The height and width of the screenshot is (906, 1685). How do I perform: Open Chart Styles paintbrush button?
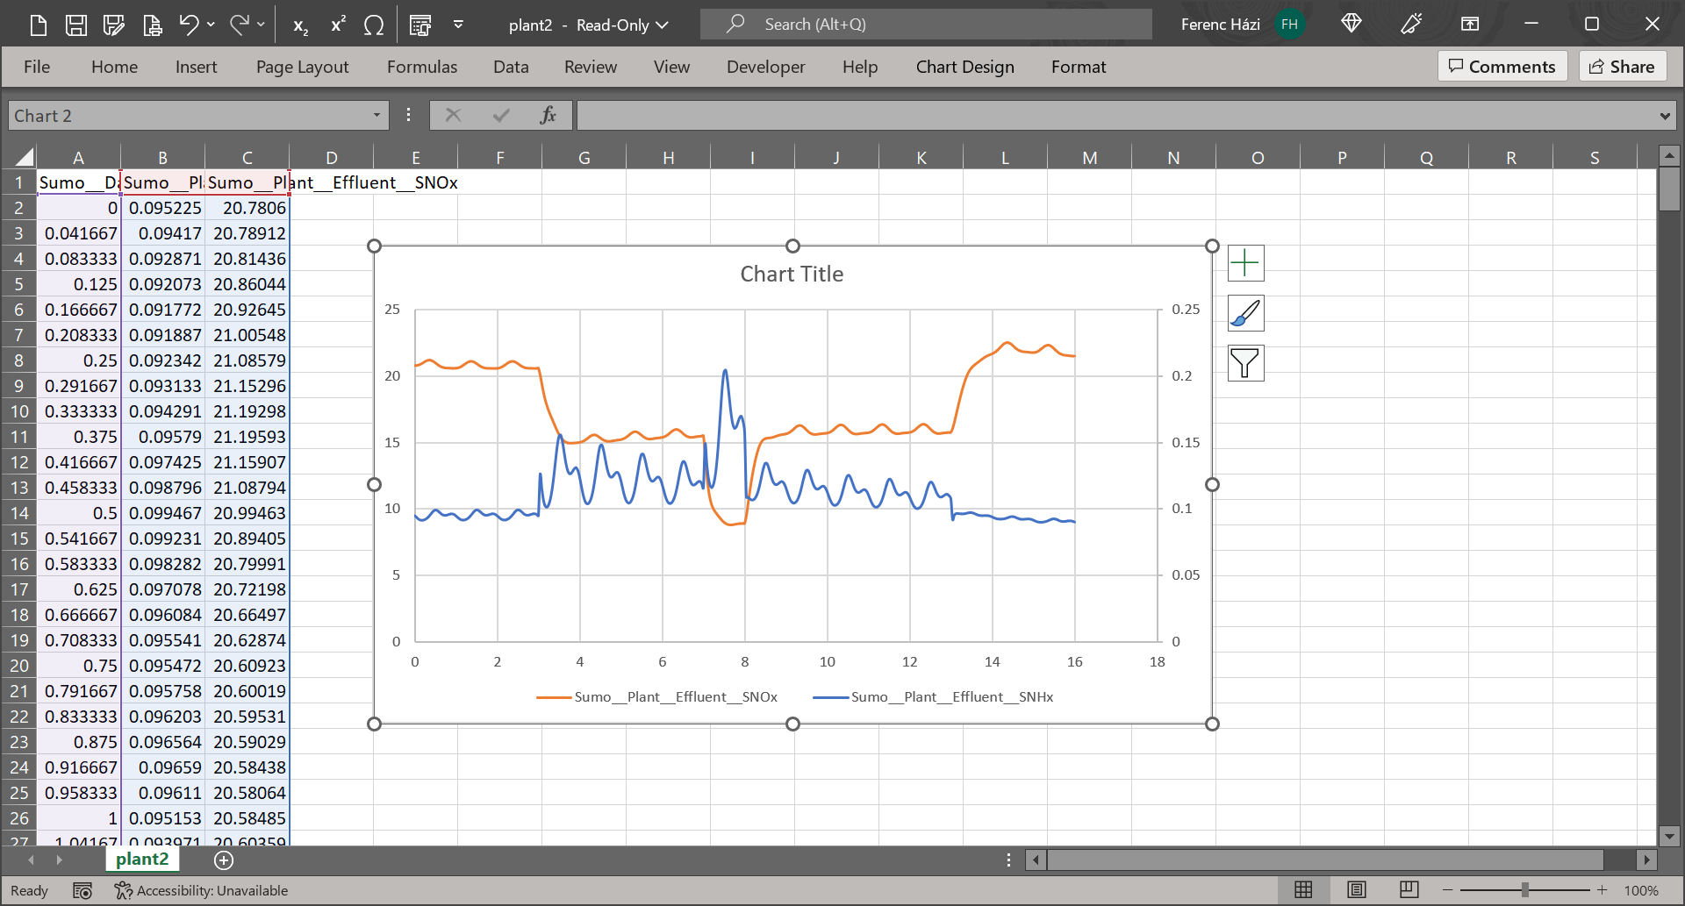(x=1244, y=313)
